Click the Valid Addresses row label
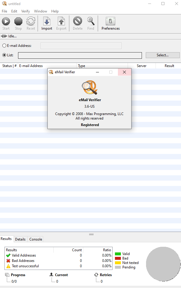Screen dimensions: 181x288 click(24, 255)
